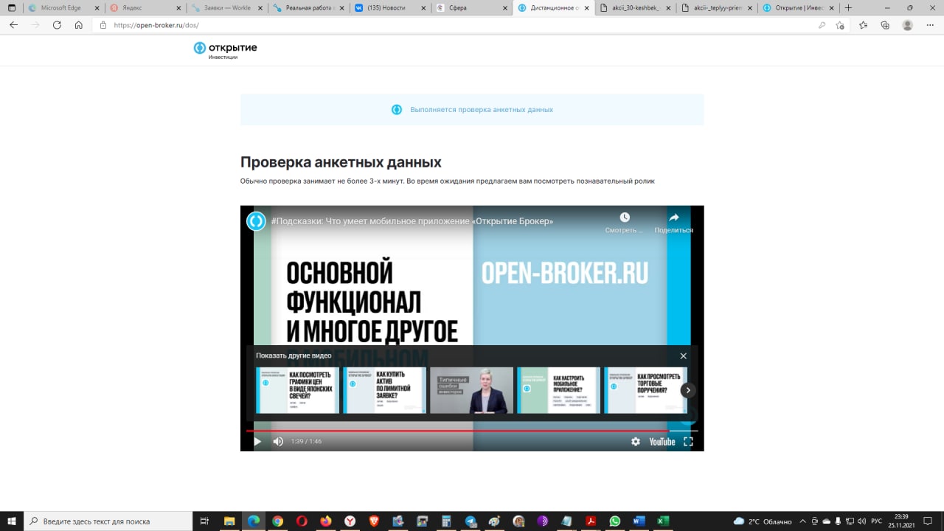Screen dimensions: 944x531
Task: Click Выполняется проверка анкетных данных status text
Action: [x=482, y=109]
